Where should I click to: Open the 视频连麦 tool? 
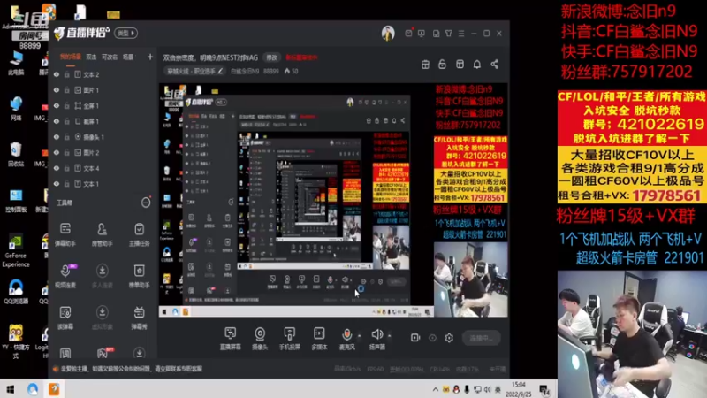pos(65,276)
